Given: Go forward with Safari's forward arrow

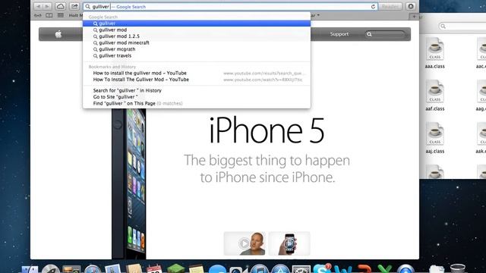Looking at the screenshot, I should (47, 6).
